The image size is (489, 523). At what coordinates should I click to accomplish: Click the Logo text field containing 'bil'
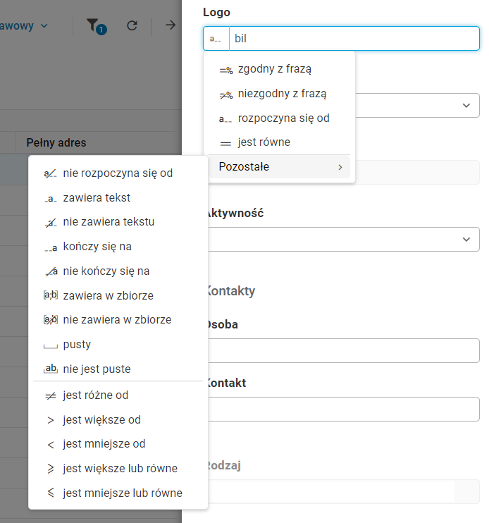click(354, 38)
